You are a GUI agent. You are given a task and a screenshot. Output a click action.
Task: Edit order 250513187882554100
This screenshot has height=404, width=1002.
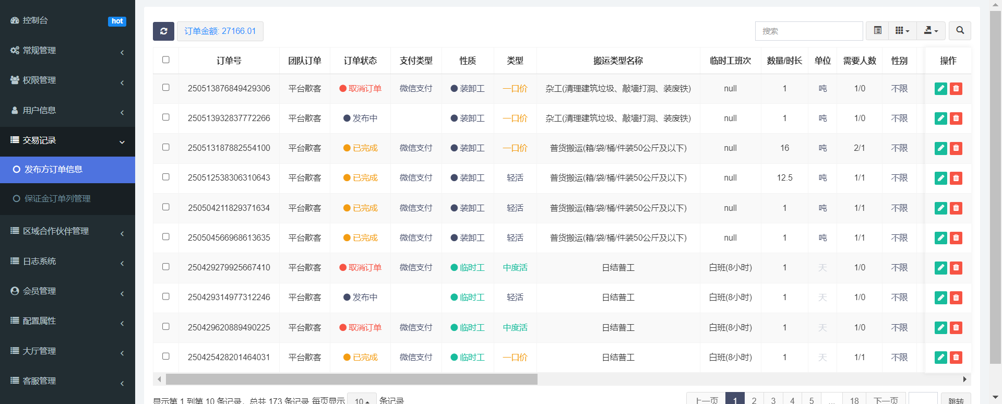click(x=941, y=148)
